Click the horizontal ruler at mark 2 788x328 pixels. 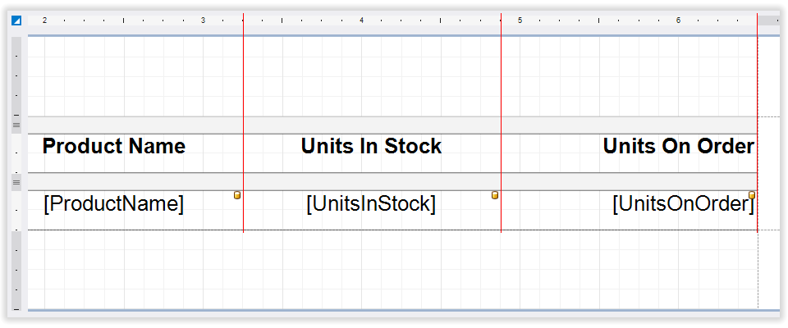point(44,20)
